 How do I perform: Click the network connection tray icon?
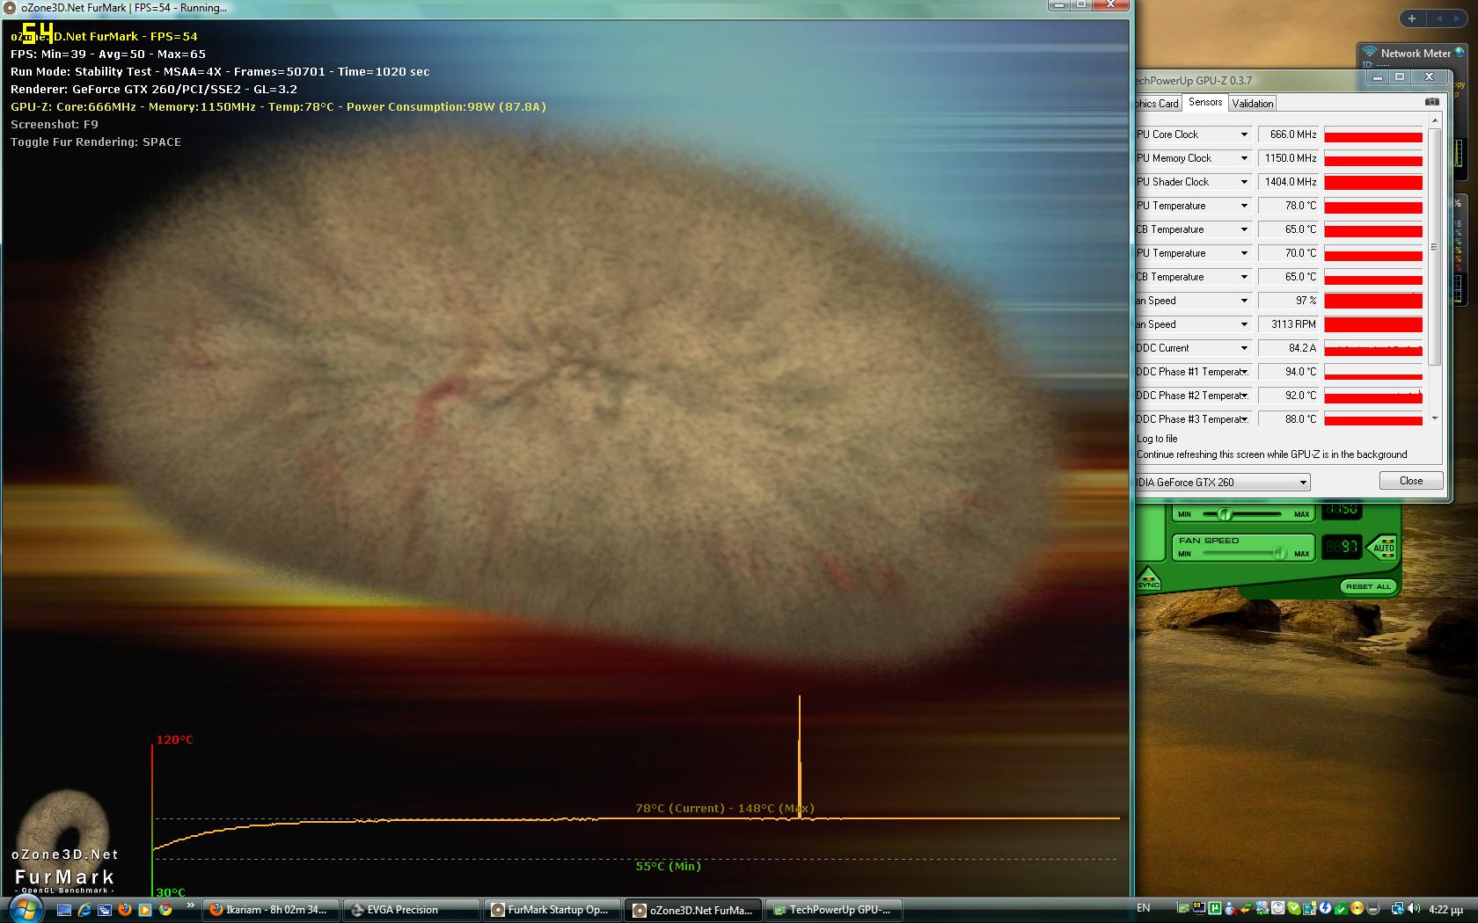tap(1397, 909)
